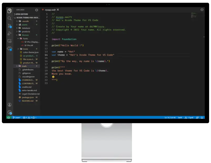
Task: Click the Ln 14, Col 44 cursor position
Action: (x=170, y=117)
